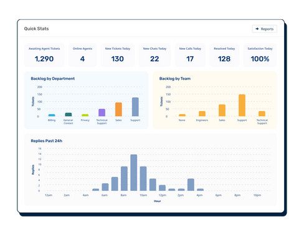Click the Backlog by Department chart title
This screenshot has height=237, width=304.
click(53, 79)
